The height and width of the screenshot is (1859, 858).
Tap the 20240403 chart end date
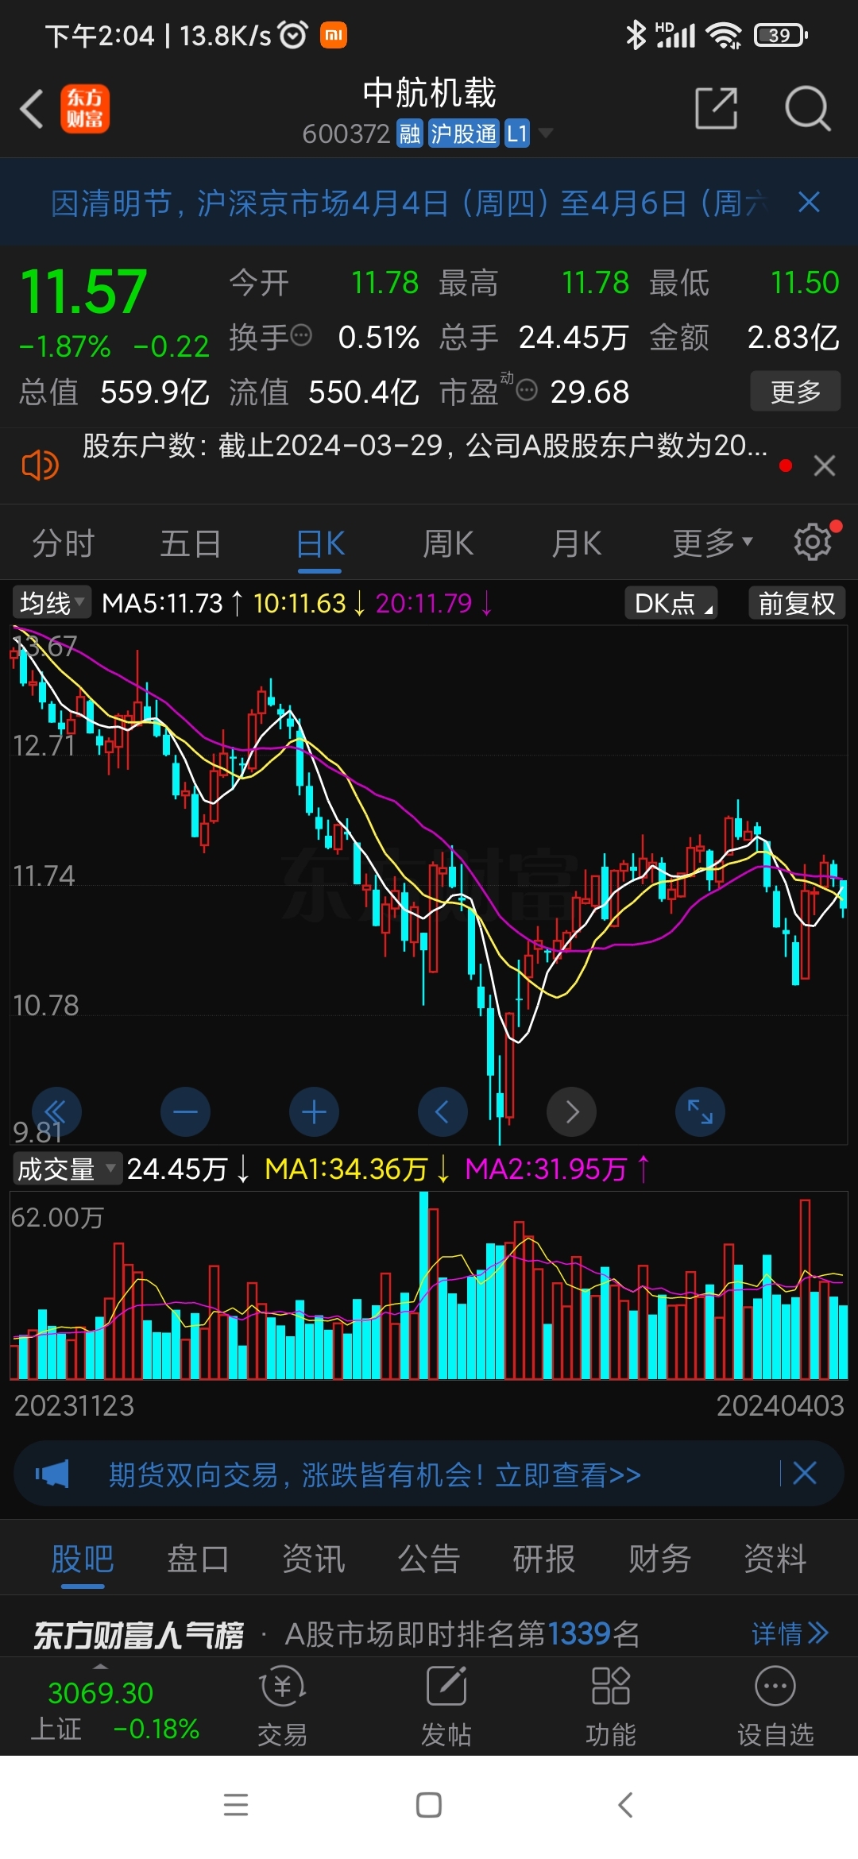(780, 1406)
